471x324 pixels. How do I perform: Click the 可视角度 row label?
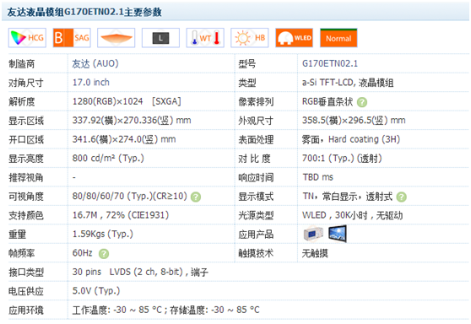coord(26,197)
